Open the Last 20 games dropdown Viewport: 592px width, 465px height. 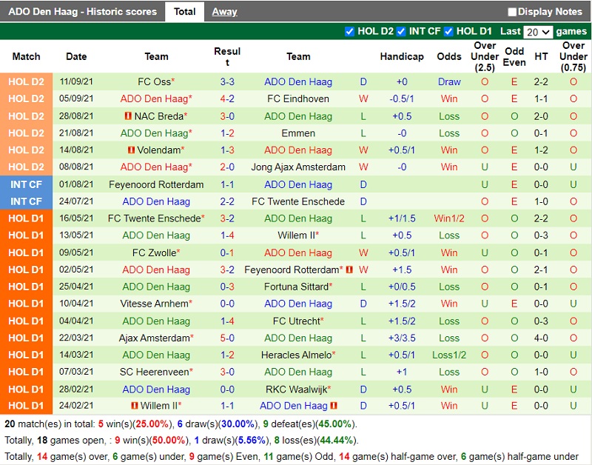tap(538, 32)
